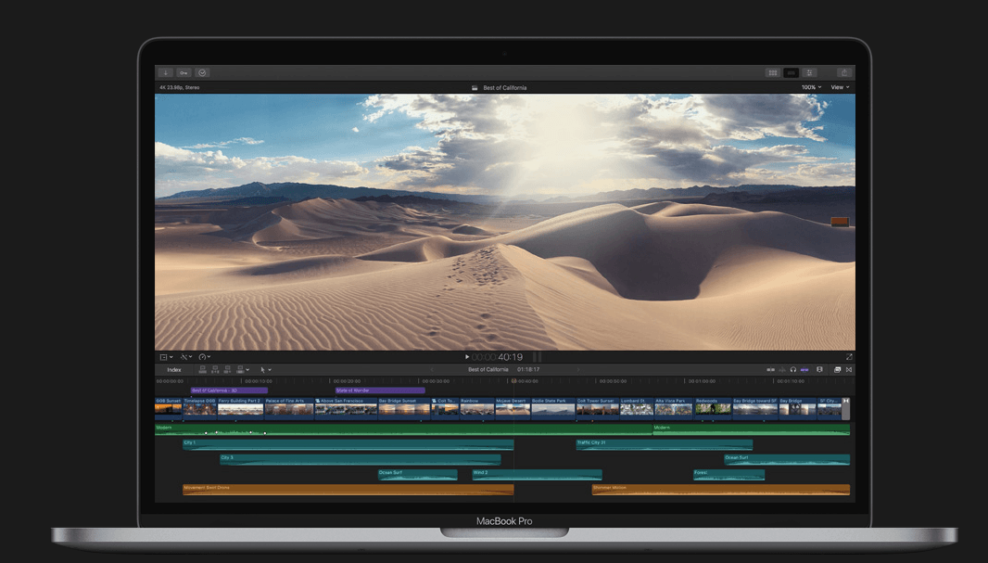Select the Movement Swirl Drone orange clip
The height and width of the screenshot is (563, 988).
coord(348,489)
